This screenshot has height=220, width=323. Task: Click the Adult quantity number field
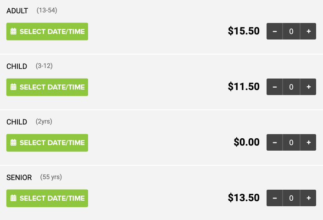pos(291,31)
